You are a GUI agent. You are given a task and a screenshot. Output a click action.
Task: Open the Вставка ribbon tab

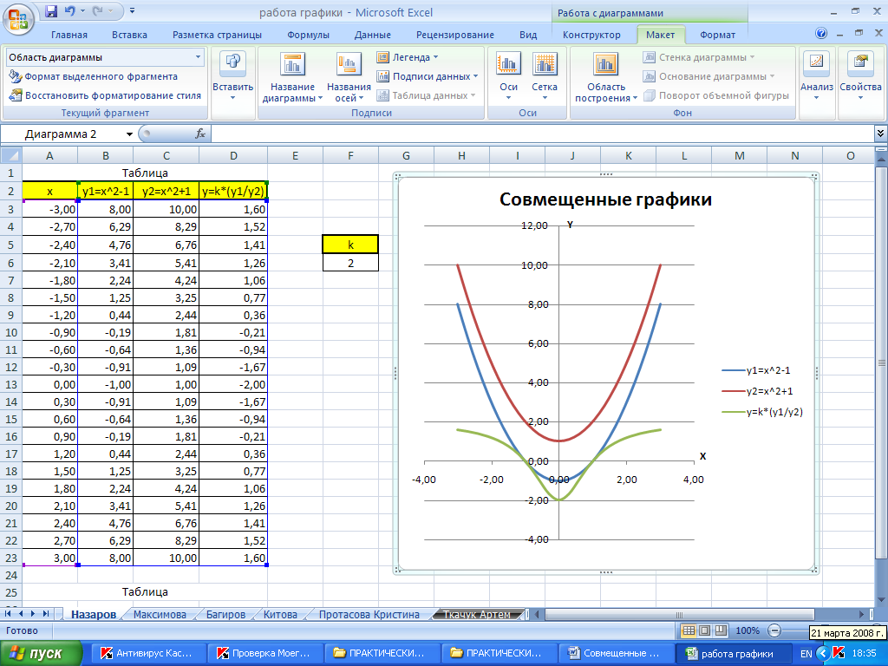(x=129, y=35)
